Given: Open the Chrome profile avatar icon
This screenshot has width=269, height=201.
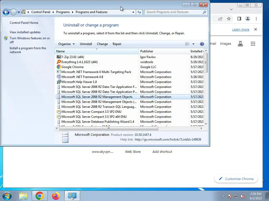Looking at the screenshot, I should coord(247,19).
